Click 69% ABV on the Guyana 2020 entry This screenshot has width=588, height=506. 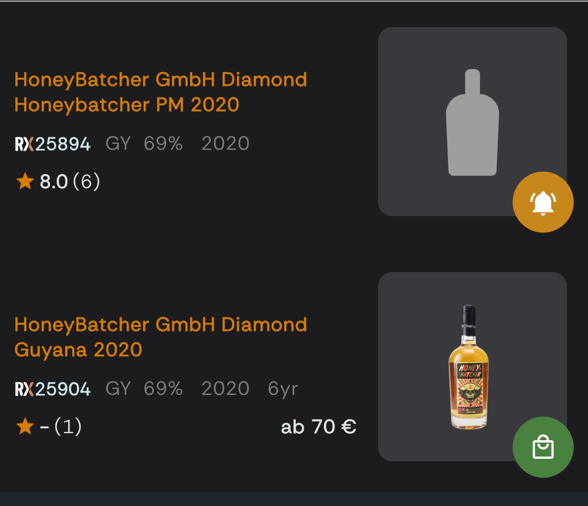pos(163,389)
